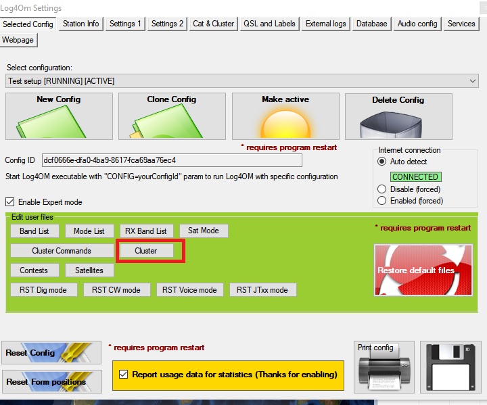Open the Services tab
Image resolution: width=487 pixels, height=405 pixels.
point(461,24)
